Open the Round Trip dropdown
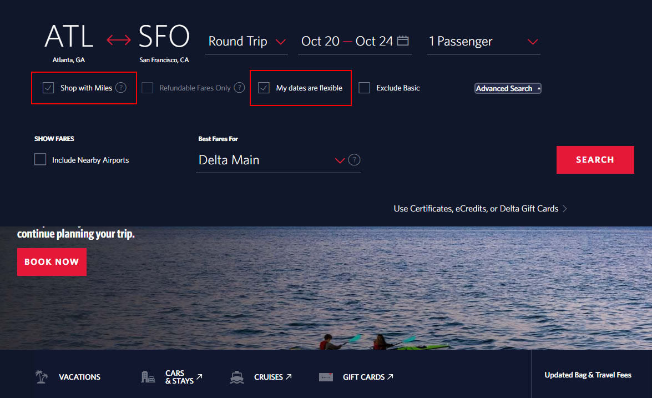This screenshot has height=398, width=652. click(246, 42)
